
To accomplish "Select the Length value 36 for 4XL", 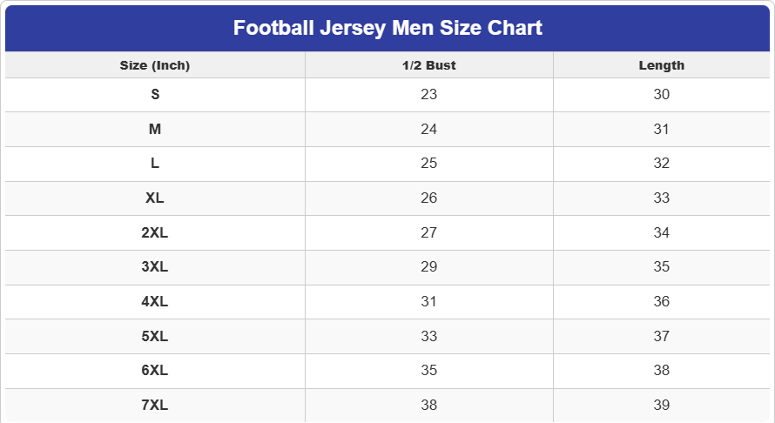I will 662,301.
